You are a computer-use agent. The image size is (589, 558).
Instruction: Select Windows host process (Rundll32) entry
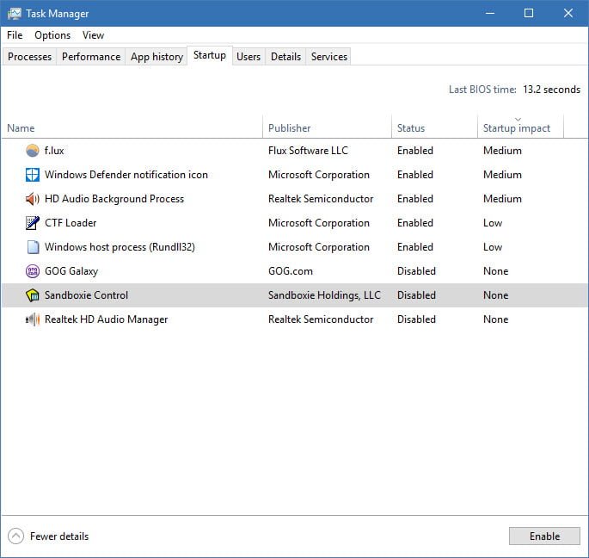[120, 247]
